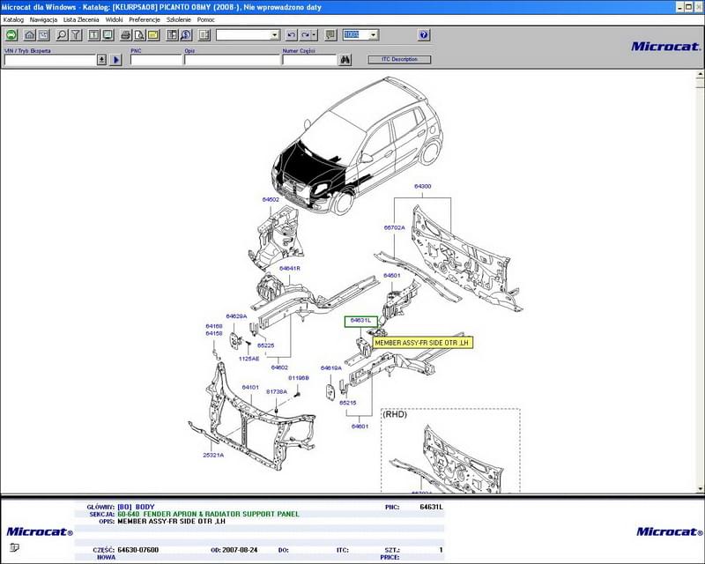Print the current page with printer icon
This screenshot has width=705, height=564.
(126, 35)
